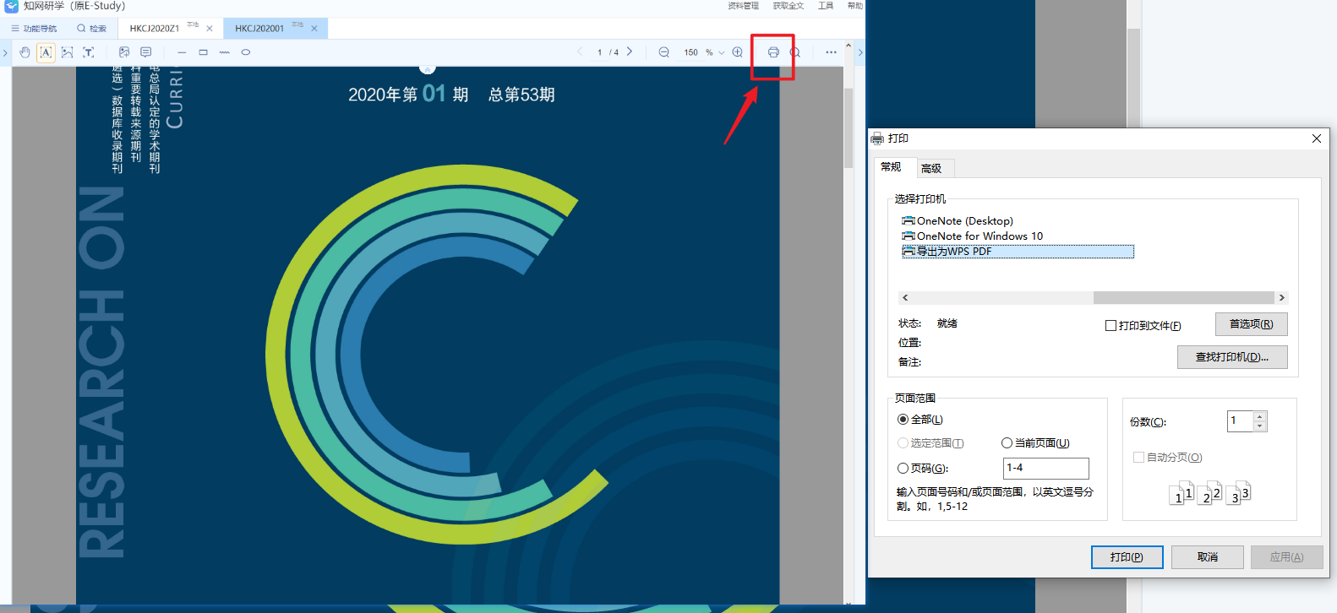Click the insert image annotation icon
Viewport: 1337px width, 613px height.
124,52
